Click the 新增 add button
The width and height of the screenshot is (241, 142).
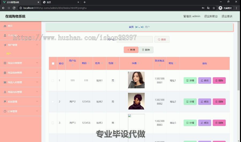pyautogui.click(x=131, y=50)
